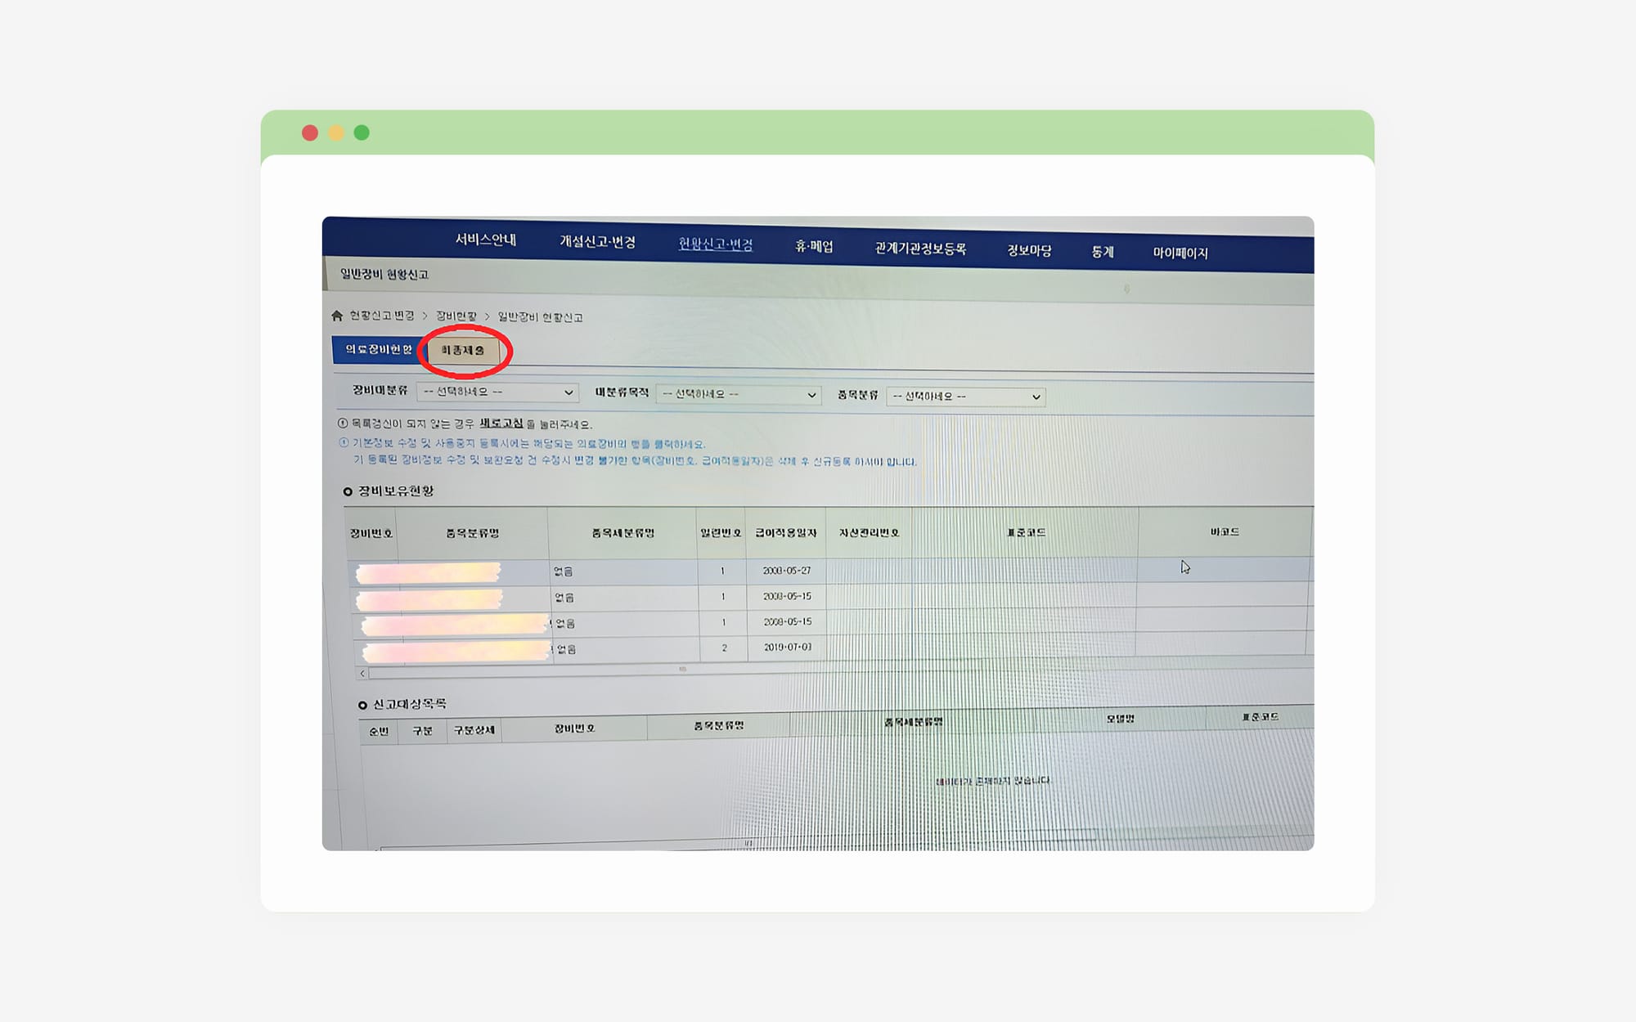The image size is (1636, 1022).
Task: Open the 서비스안내 menu
Action: pyautogui.click(x=486, y=240)
